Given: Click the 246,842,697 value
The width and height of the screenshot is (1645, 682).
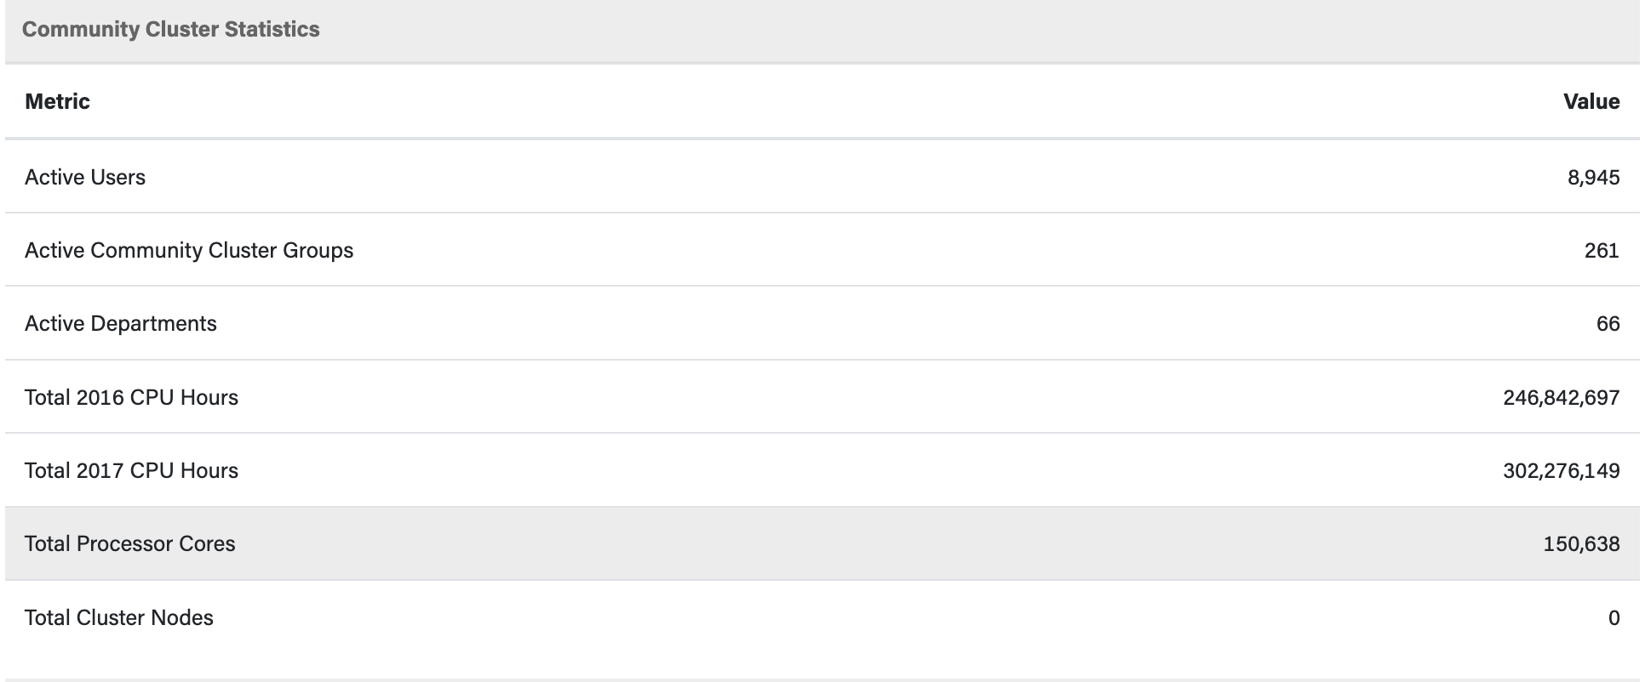Looking at the screenshot, I should click(1561, 397).
